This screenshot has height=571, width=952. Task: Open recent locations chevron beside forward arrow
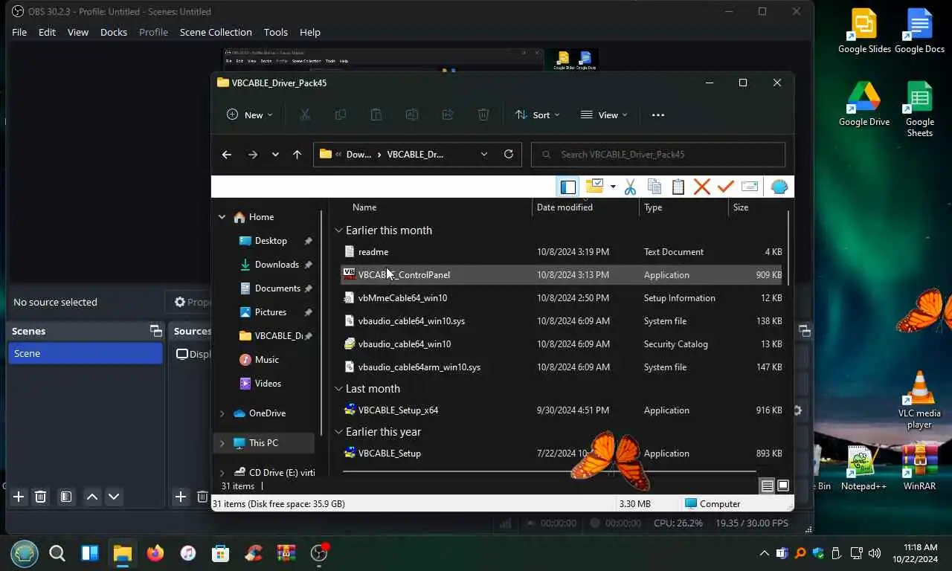click(x=275, y=155)
